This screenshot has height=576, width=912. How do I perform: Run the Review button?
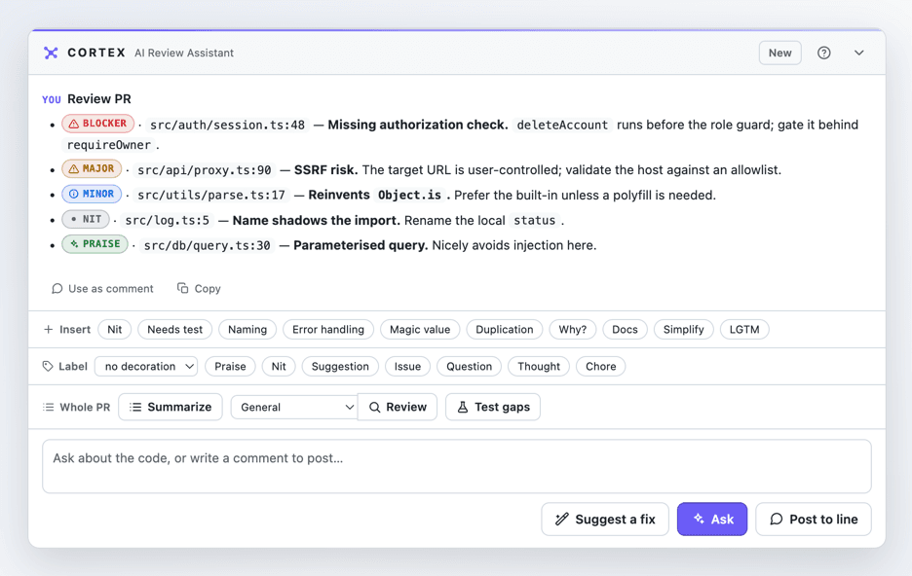pos(398,407)
